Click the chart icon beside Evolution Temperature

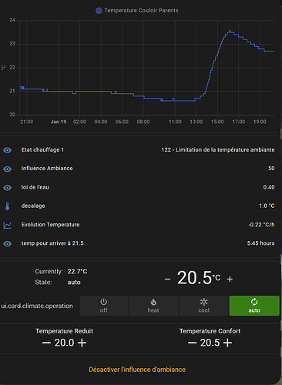click(7, 225)
